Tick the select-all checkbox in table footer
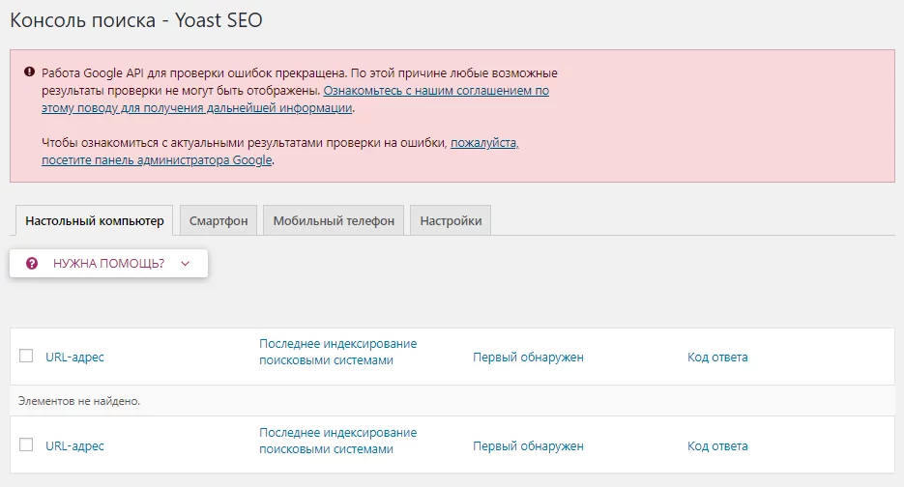Screen dimensions: 904x487 [26, 444]
